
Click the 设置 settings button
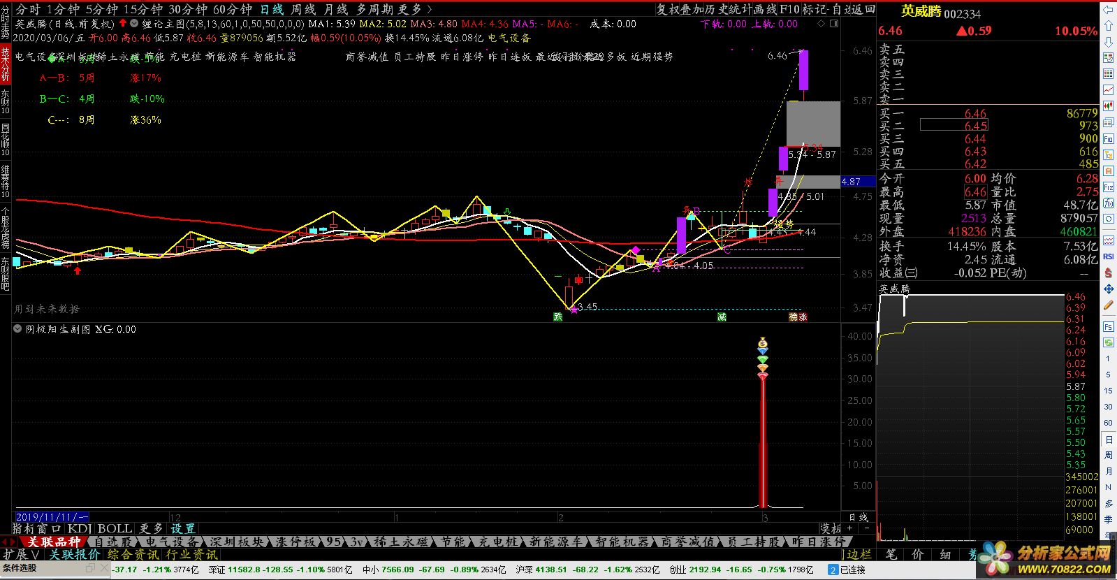(x=183, y=529)
